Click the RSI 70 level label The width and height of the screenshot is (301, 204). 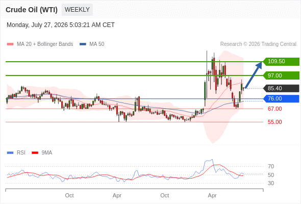[x=271, y=166]
